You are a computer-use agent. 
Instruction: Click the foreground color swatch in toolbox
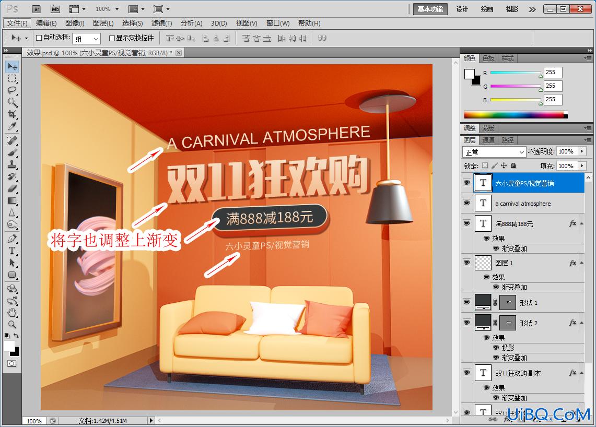click(9, 346)
